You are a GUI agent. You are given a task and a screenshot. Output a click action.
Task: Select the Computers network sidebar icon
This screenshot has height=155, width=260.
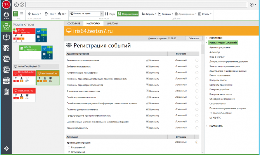click(6, 26)
